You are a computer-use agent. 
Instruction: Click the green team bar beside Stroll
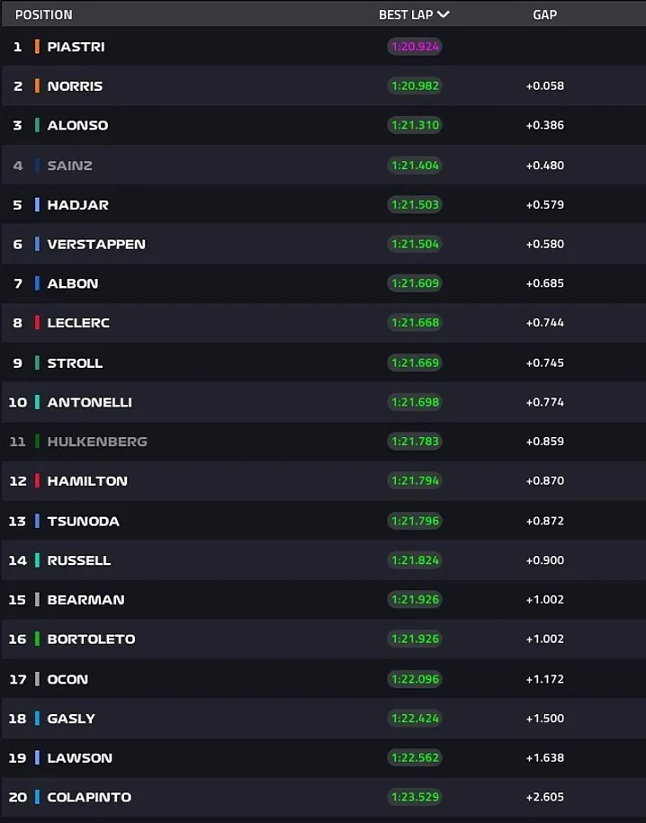pos(37,362)
